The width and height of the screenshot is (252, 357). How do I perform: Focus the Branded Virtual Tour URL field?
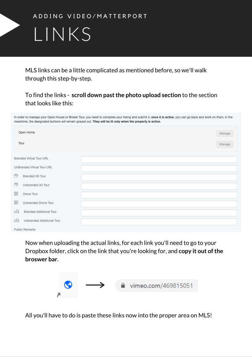click(x=159, y=160)
